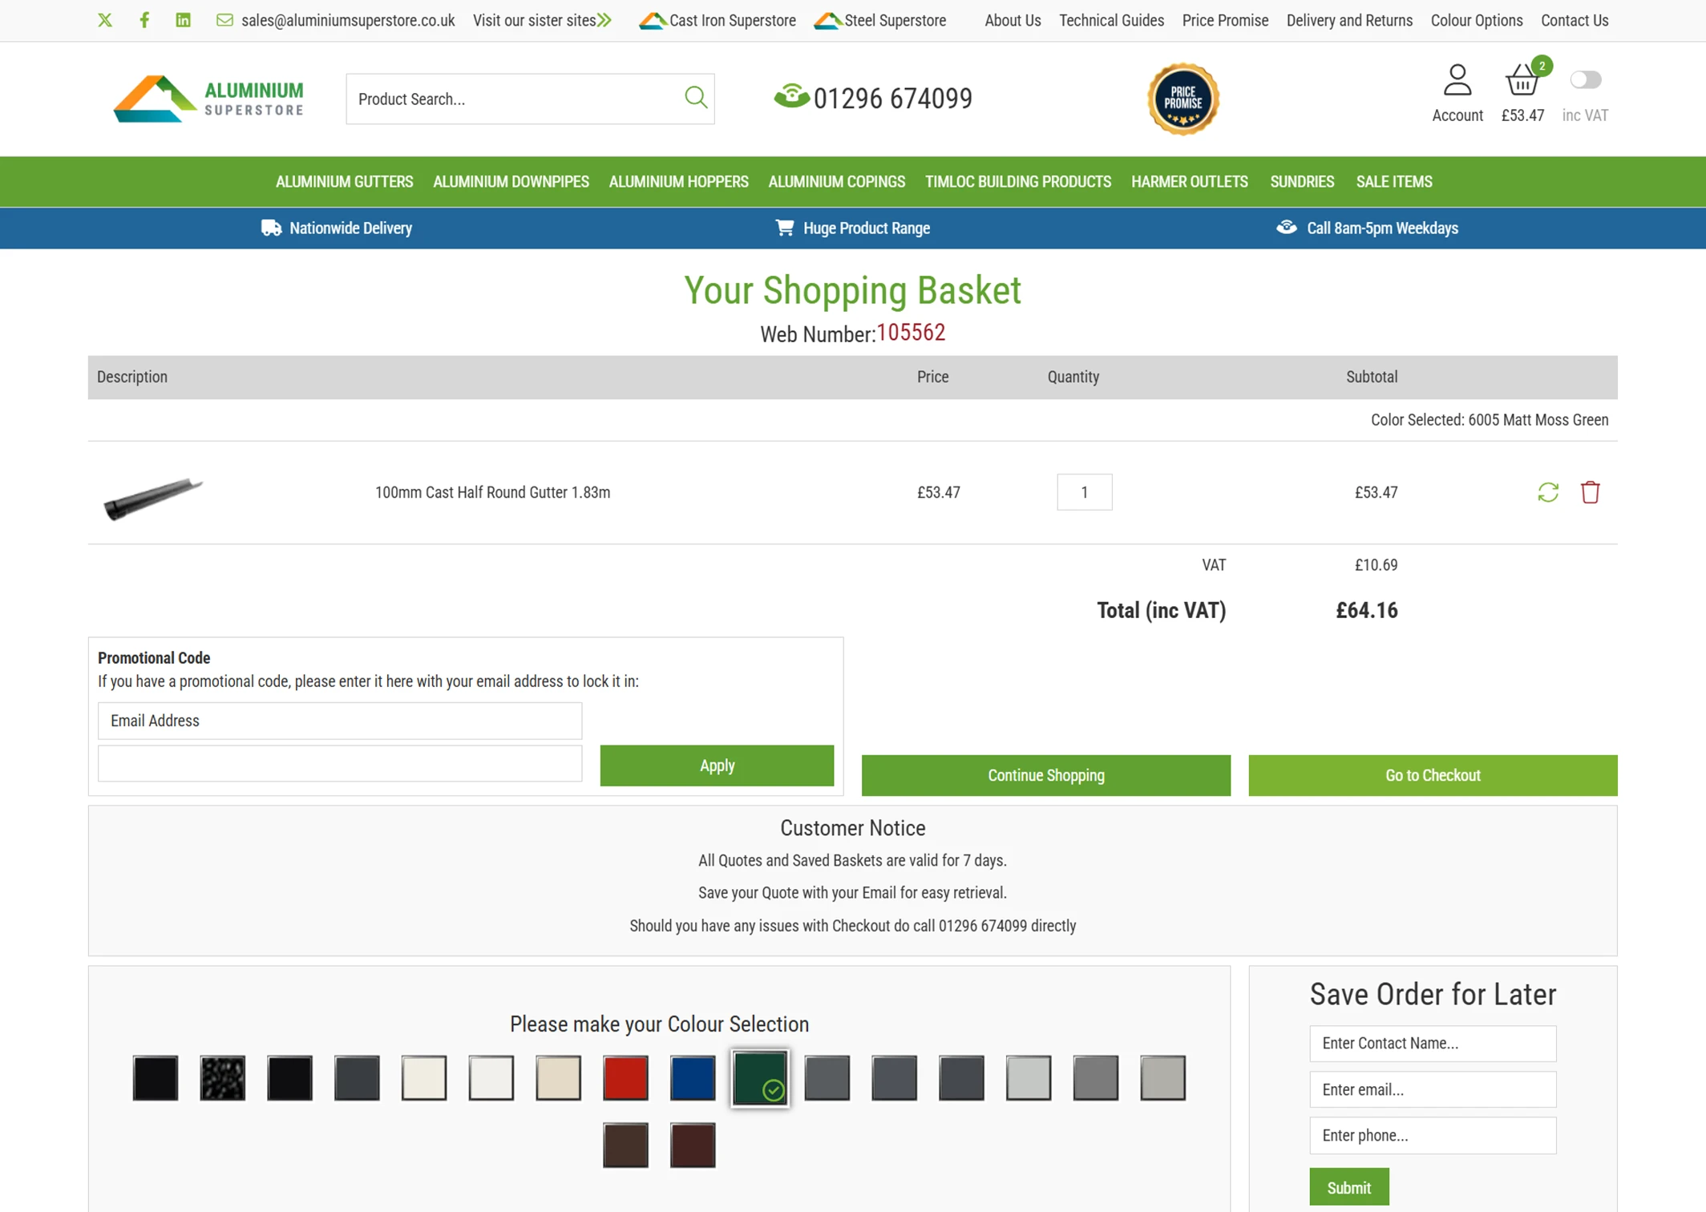Open the Account user icon
Viewport: 1706px width, 1212px height.
tap(1457, 81)
